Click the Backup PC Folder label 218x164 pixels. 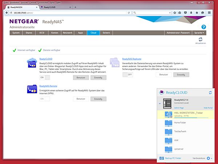point(173,158)
